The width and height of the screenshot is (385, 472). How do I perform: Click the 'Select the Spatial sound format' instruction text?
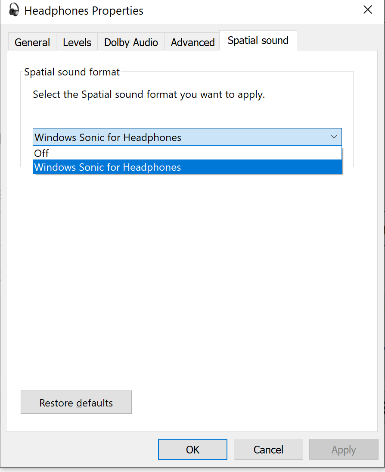coord(149,94)
